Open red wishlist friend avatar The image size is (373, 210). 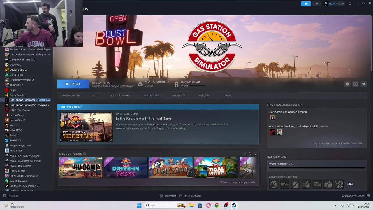pyautogui.click(x=272, y=132)
